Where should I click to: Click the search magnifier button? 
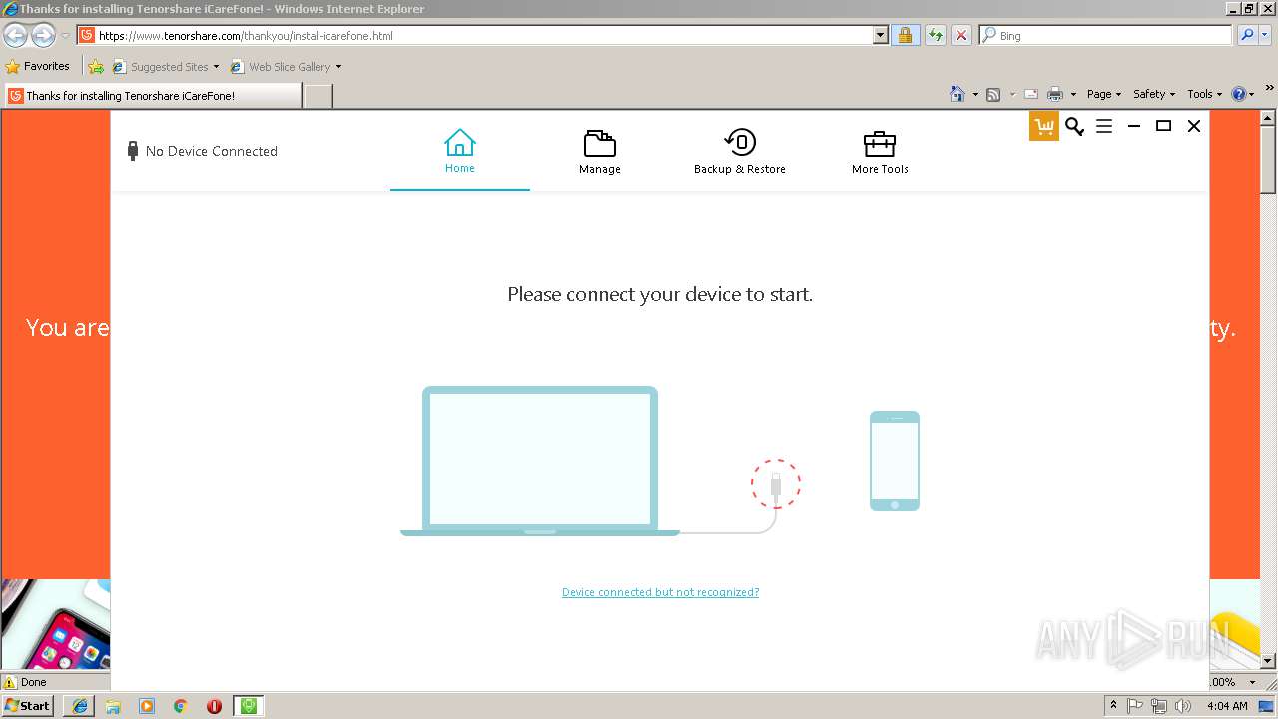(x=1245, y=36)
